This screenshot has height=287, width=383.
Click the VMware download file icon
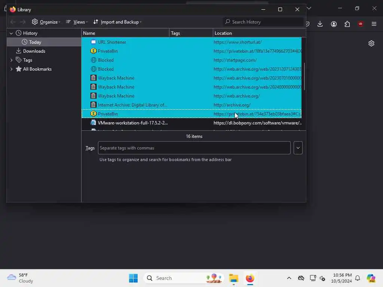(93, 123)
